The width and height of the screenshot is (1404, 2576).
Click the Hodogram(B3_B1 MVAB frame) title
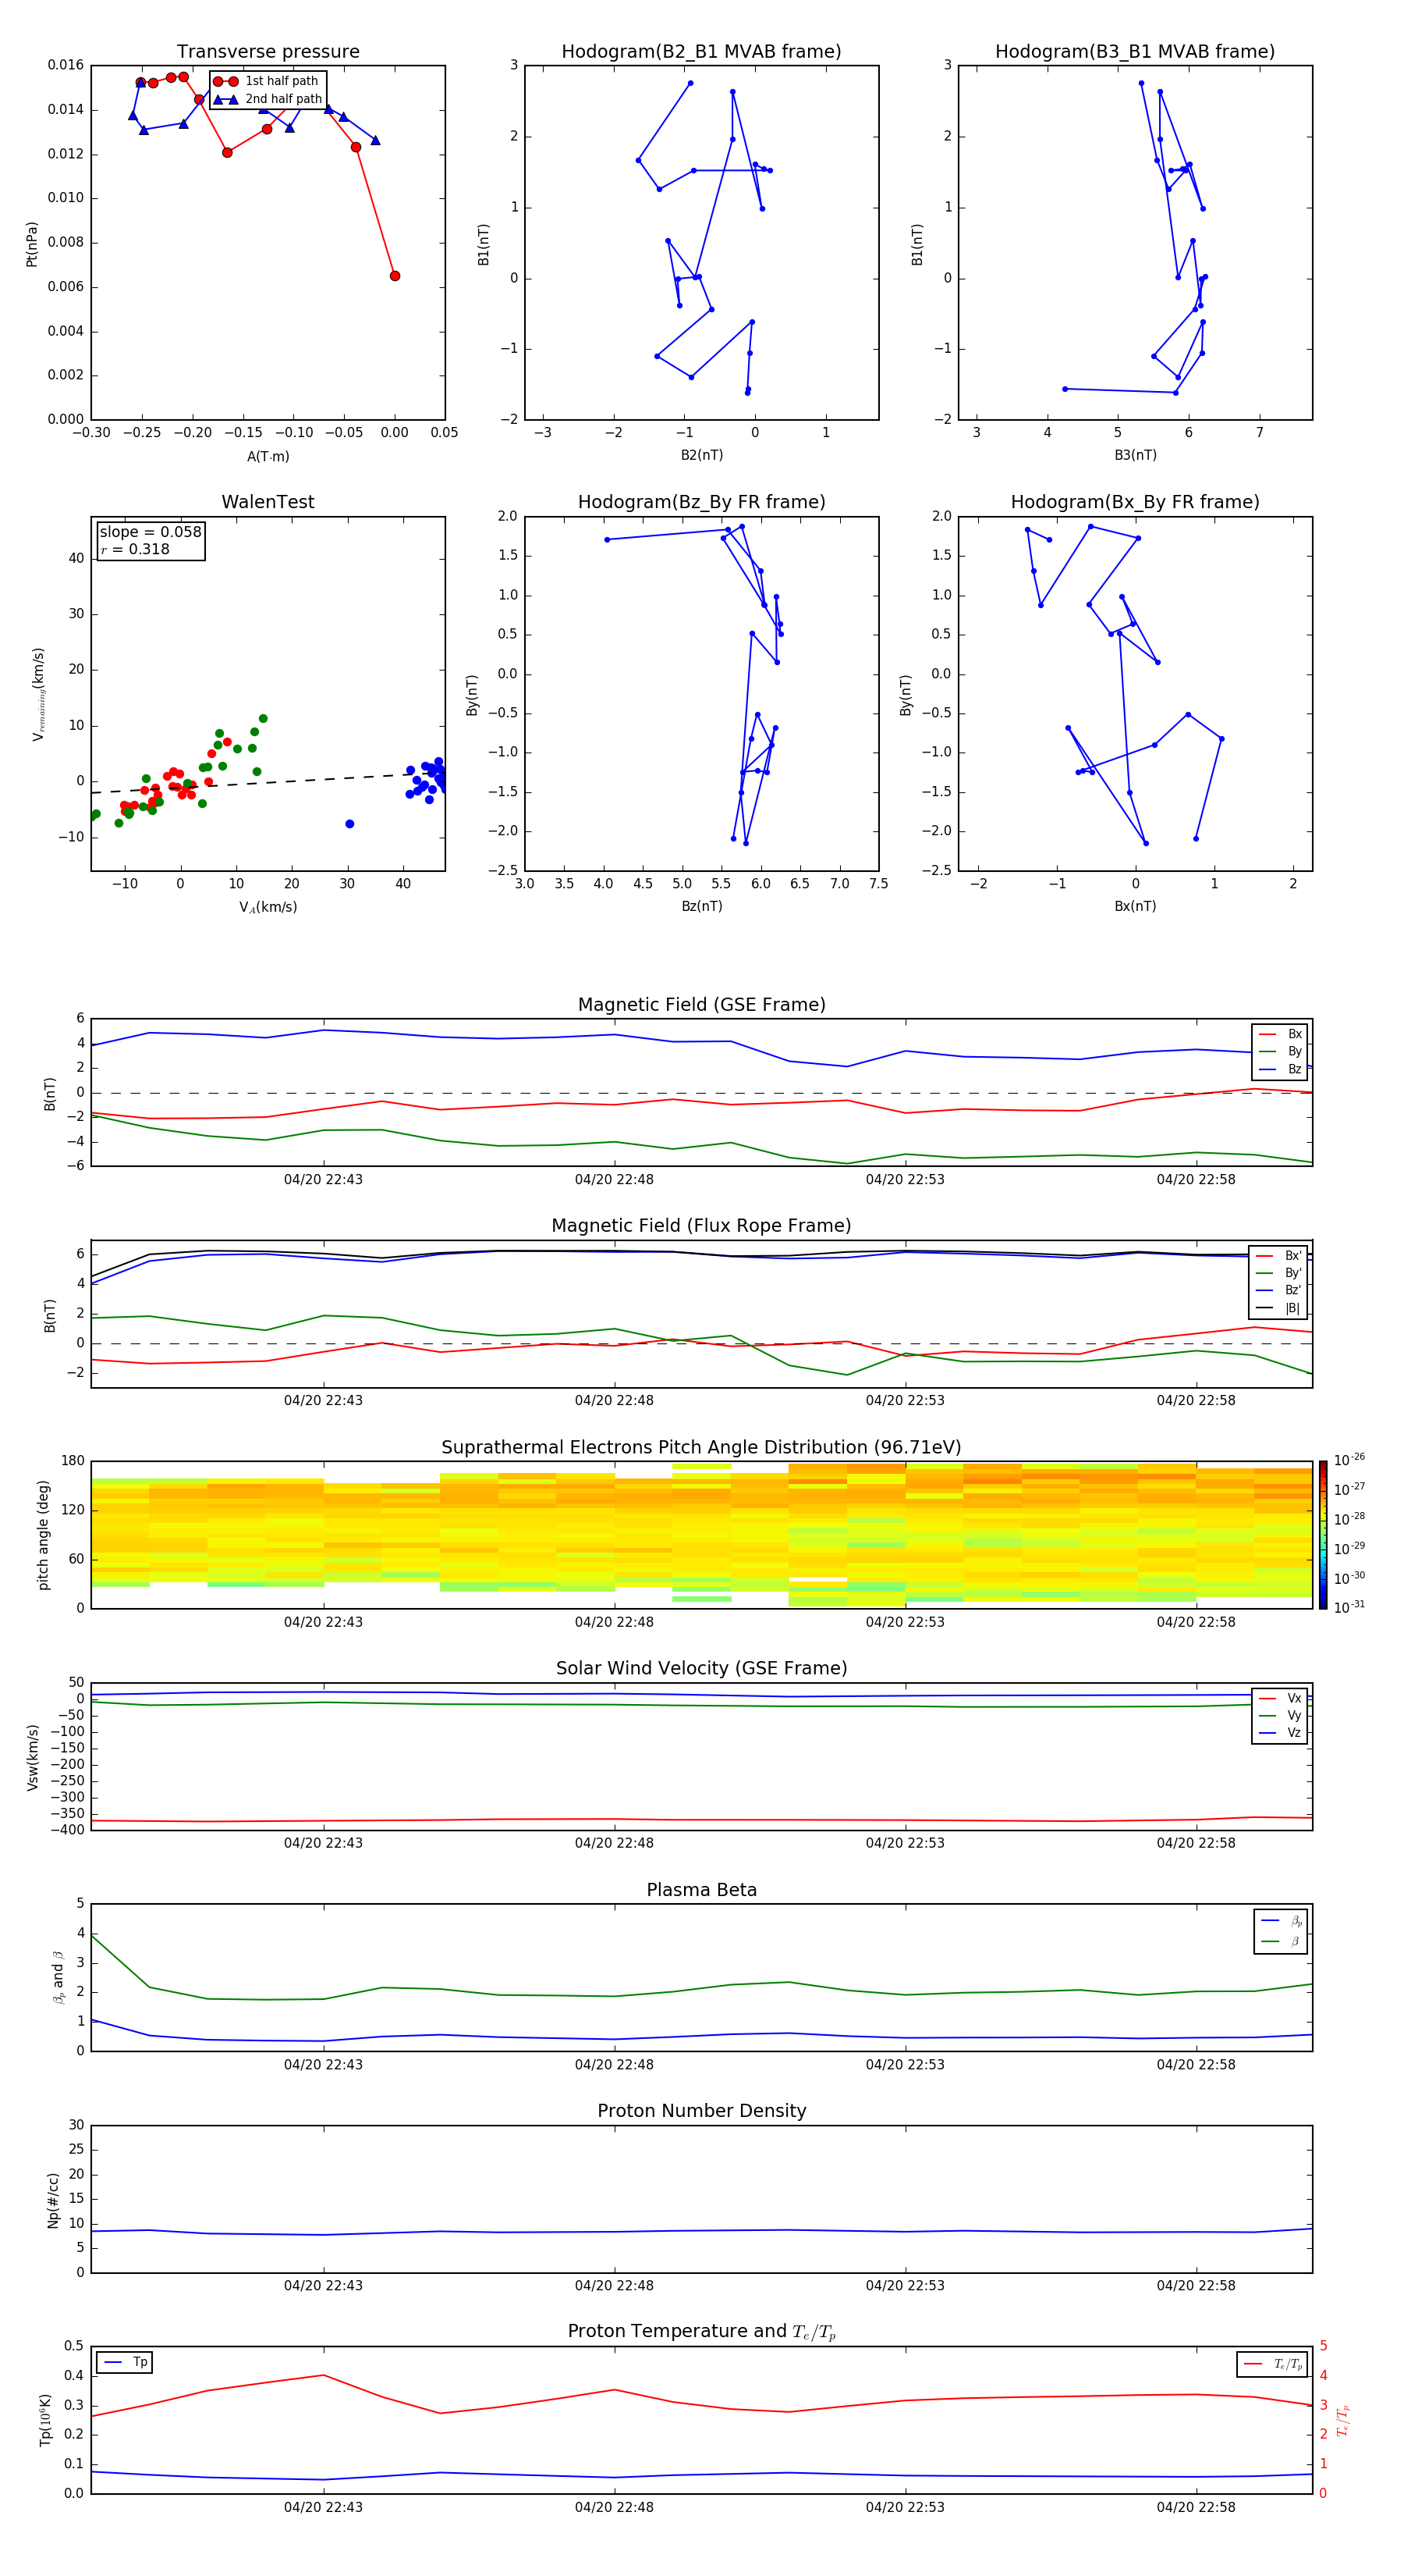tap(1135, 52)
